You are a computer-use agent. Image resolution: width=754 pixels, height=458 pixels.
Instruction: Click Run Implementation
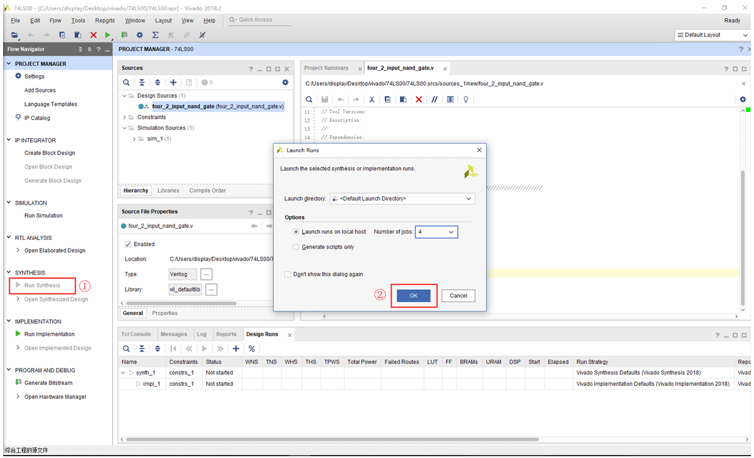tap(49, 334)
